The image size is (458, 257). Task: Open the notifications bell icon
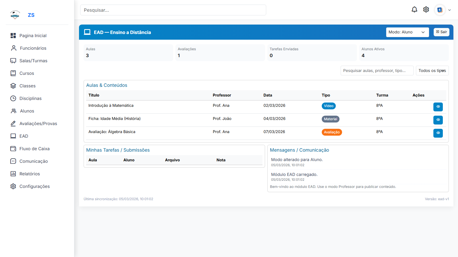(414, 10)
